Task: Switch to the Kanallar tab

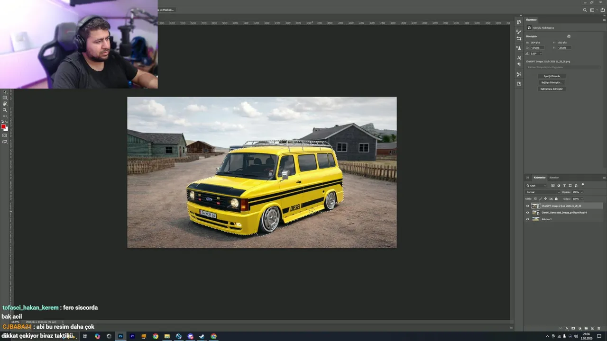Action: tap(554, 178)
